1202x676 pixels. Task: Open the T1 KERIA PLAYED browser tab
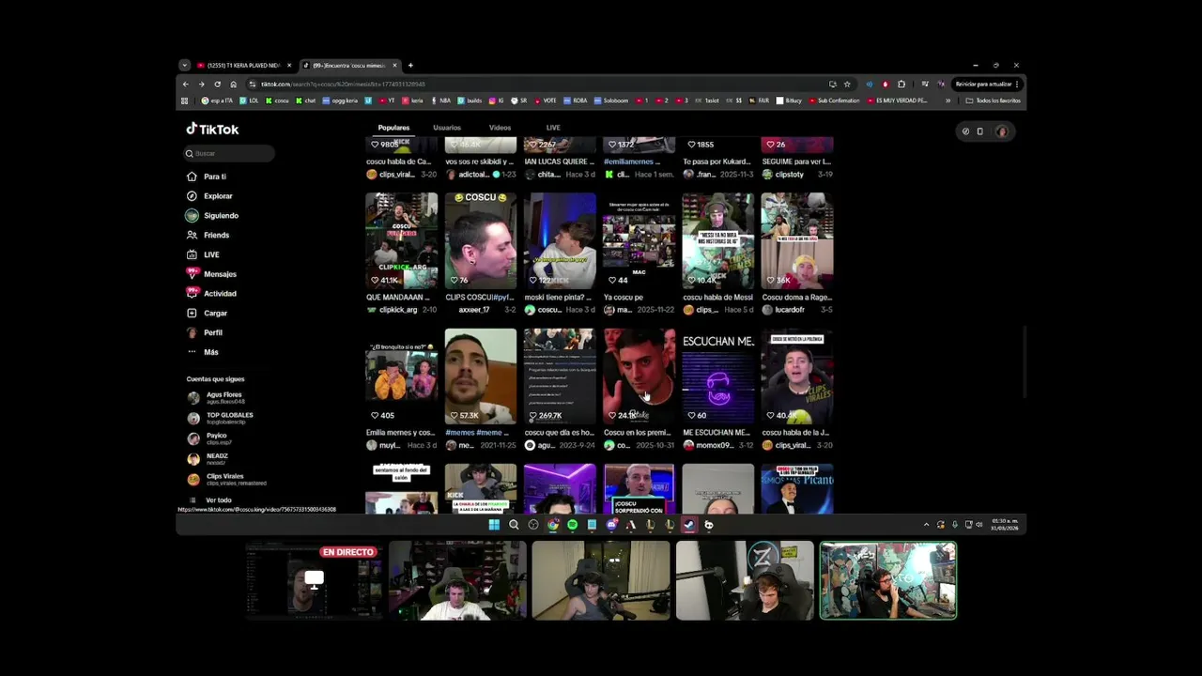tap(243, 66)
